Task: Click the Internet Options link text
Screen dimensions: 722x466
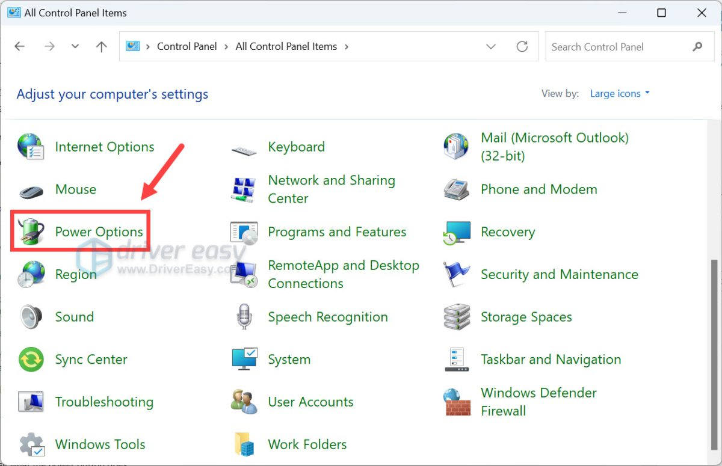Action: coord(105,147)
